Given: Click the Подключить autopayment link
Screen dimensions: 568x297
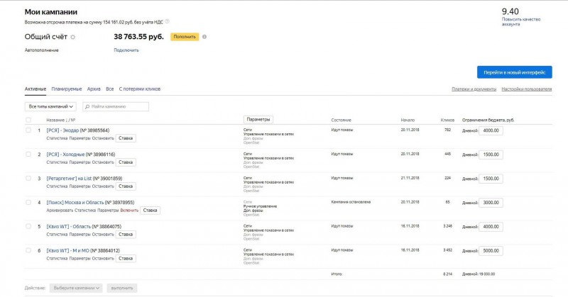Looking at the screenshot, I should 126,50.
